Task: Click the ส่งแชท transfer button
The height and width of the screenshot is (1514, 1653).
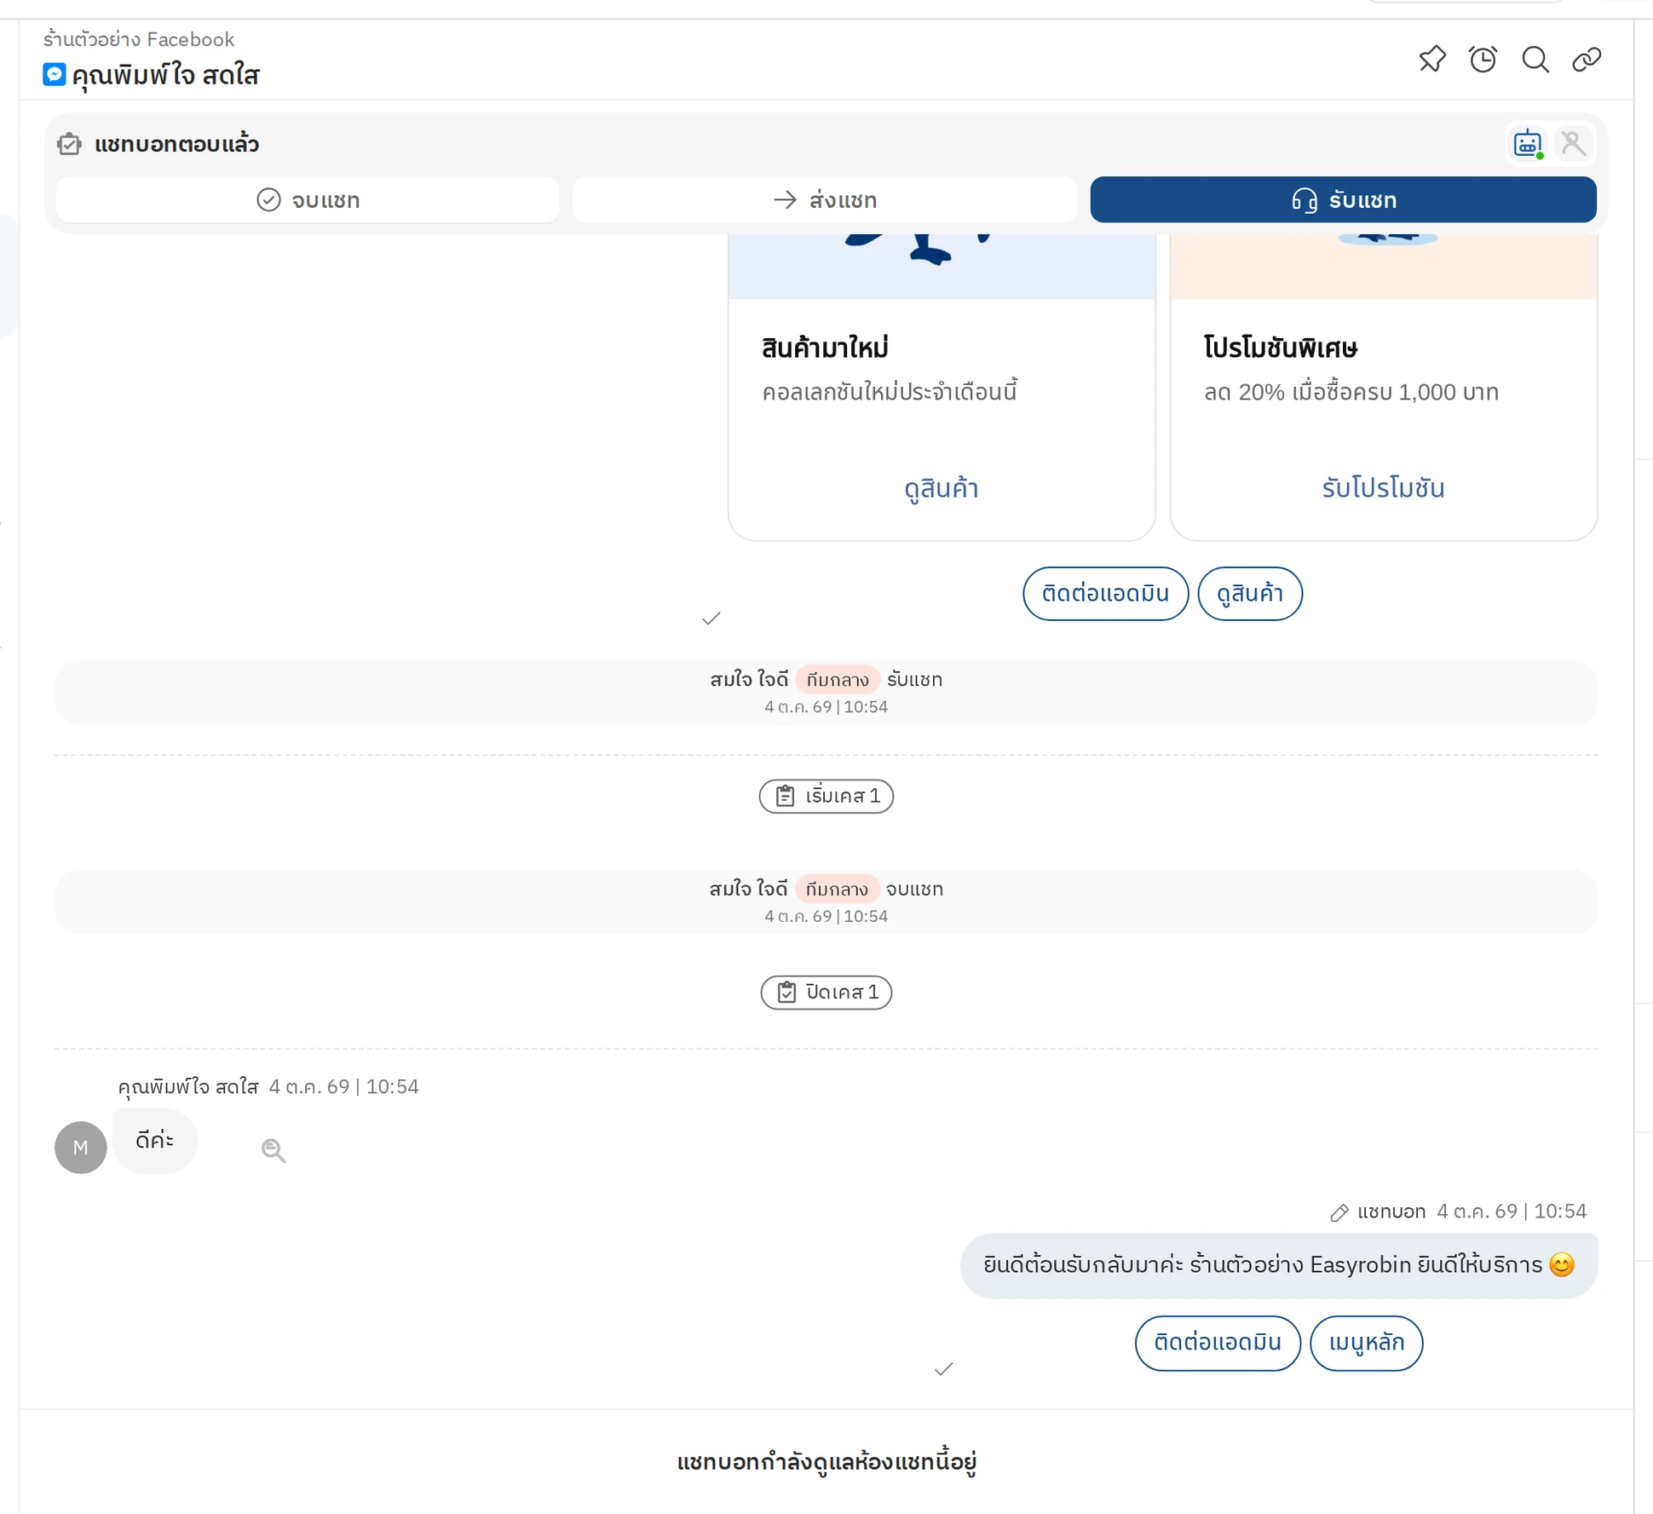Action: (x=825, y=199)
